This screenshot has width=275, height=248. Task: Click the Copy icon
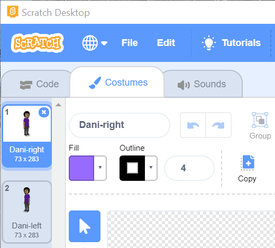[x=247, y=163]
